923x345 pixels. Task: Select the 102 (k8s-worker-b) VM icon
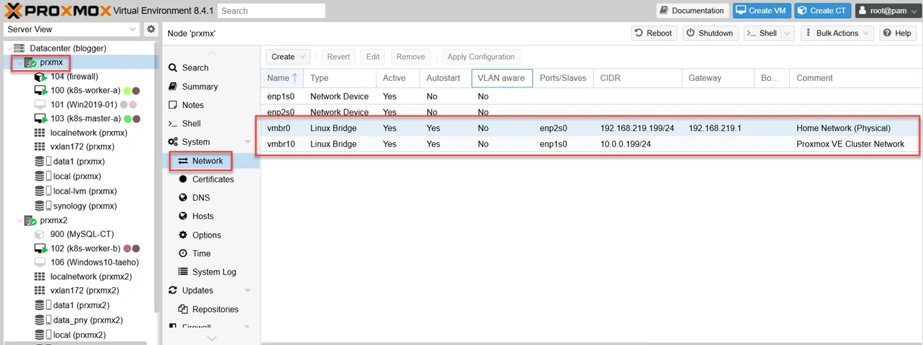tap(40, 248)
